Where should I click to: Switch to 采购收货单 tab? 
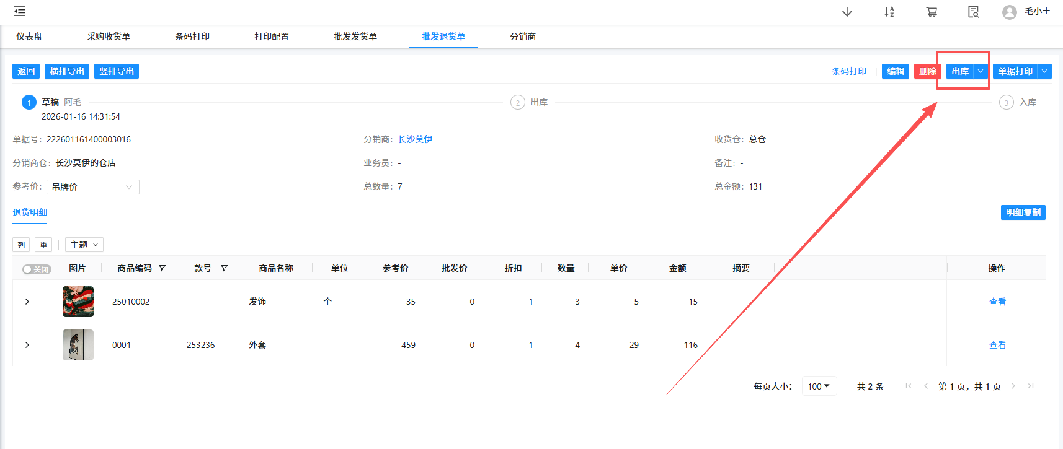(109, 37)
